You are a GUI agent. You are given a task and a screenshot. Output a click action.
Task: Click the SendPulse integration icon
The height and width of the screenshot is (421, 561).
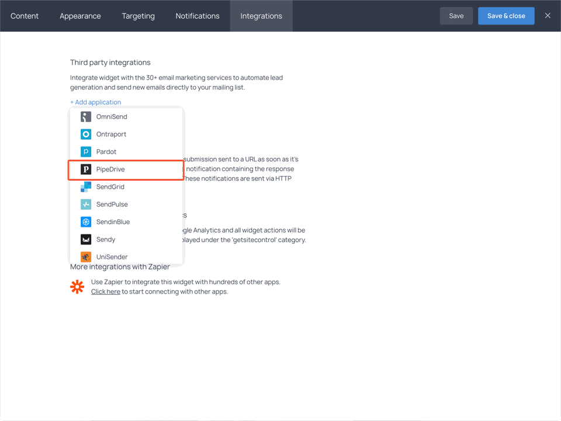85,204
